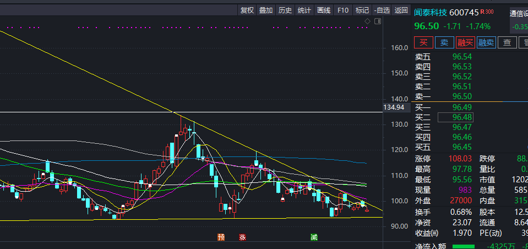Select the 卖一 price 96.50
Screen dimensions: 528x249
[462, 96]
